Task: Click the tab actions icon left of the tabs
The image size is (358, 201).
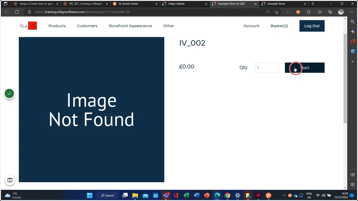Action: 5,4
